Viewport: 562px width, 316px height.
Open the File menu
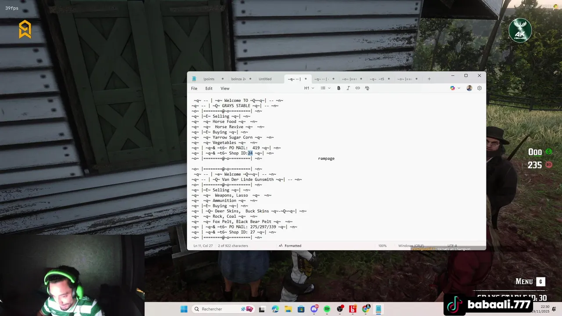194,88
